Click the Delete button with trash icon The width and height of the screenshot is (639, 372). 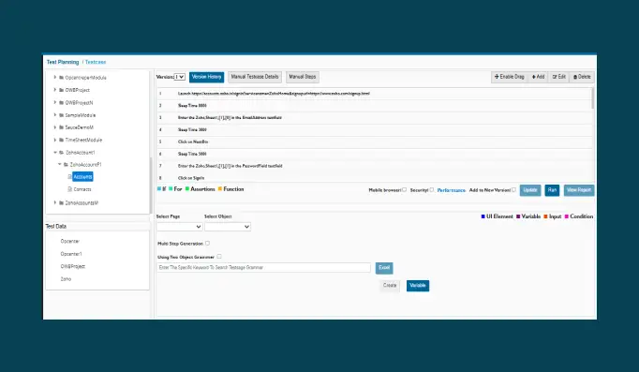click(582, 77)
